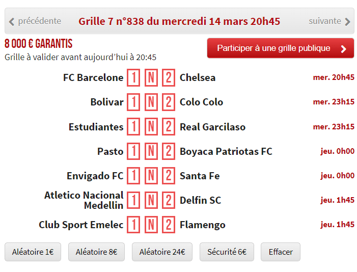Select 2 for Pasto vs Boyaca Patriotas
This screenshot has height=272, width=357.
pos(169,151)
